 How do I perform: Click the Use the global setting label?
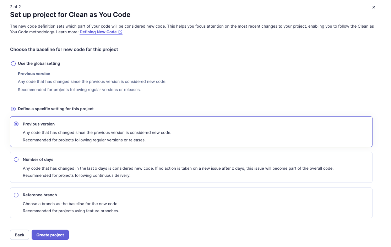[x=39, y=63]
